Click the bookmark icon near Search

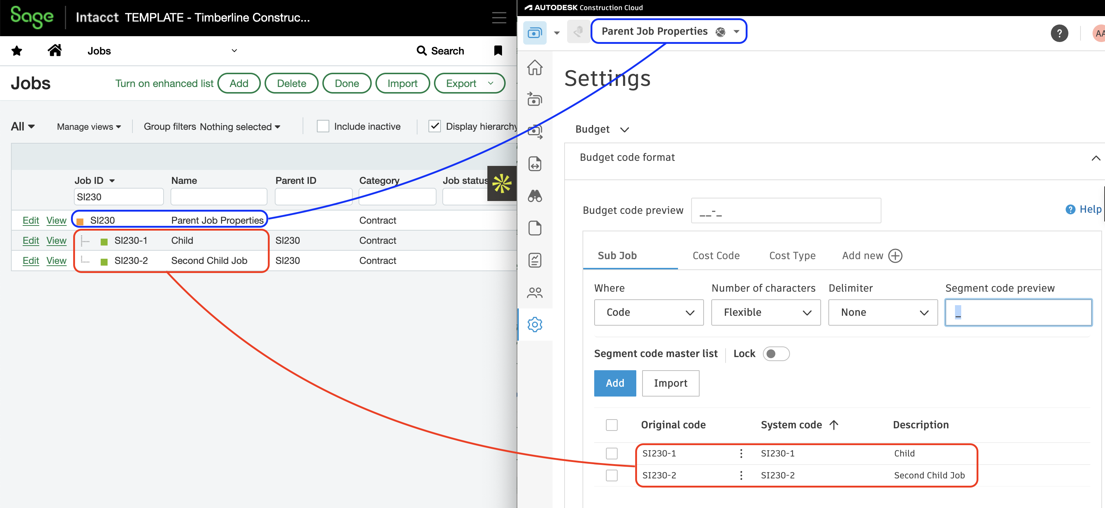click(498, 50)
